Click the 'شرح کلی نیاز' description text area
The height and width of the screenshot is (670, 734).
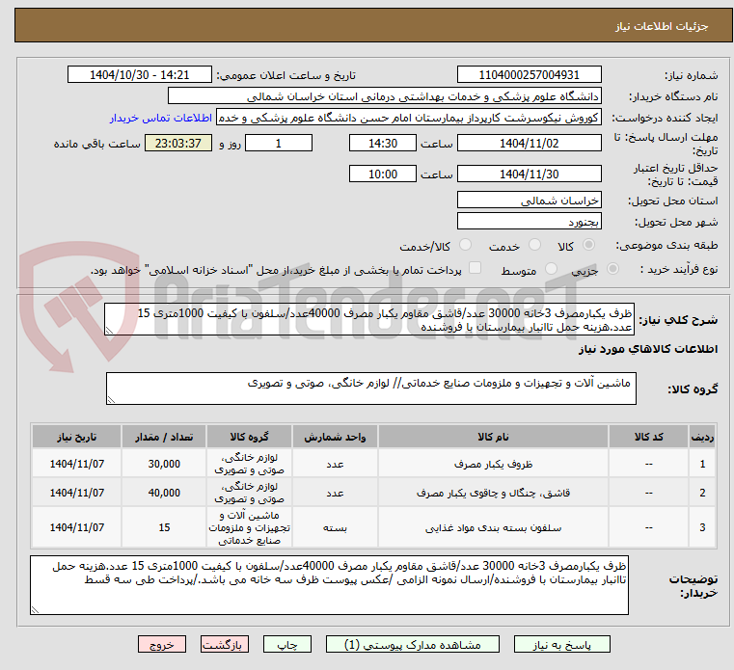point(368,319)
